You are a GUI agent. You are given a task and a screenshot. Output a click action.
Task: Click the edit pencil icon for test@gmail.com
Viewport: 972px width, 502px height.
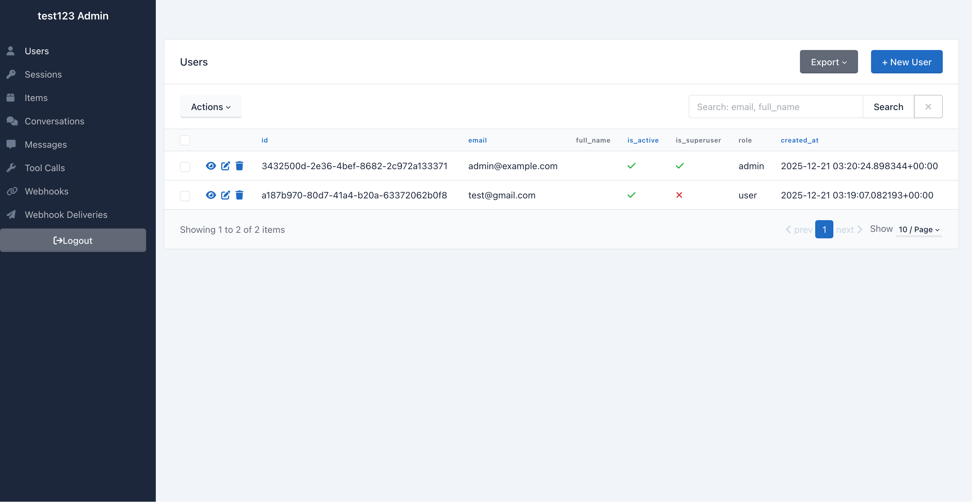click(225, 195)
